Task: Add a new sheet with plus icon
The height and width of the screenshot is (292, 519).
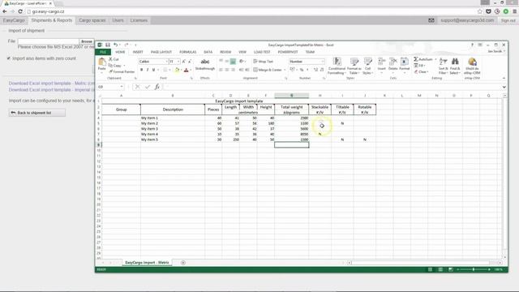Action: tap(183, 263)
